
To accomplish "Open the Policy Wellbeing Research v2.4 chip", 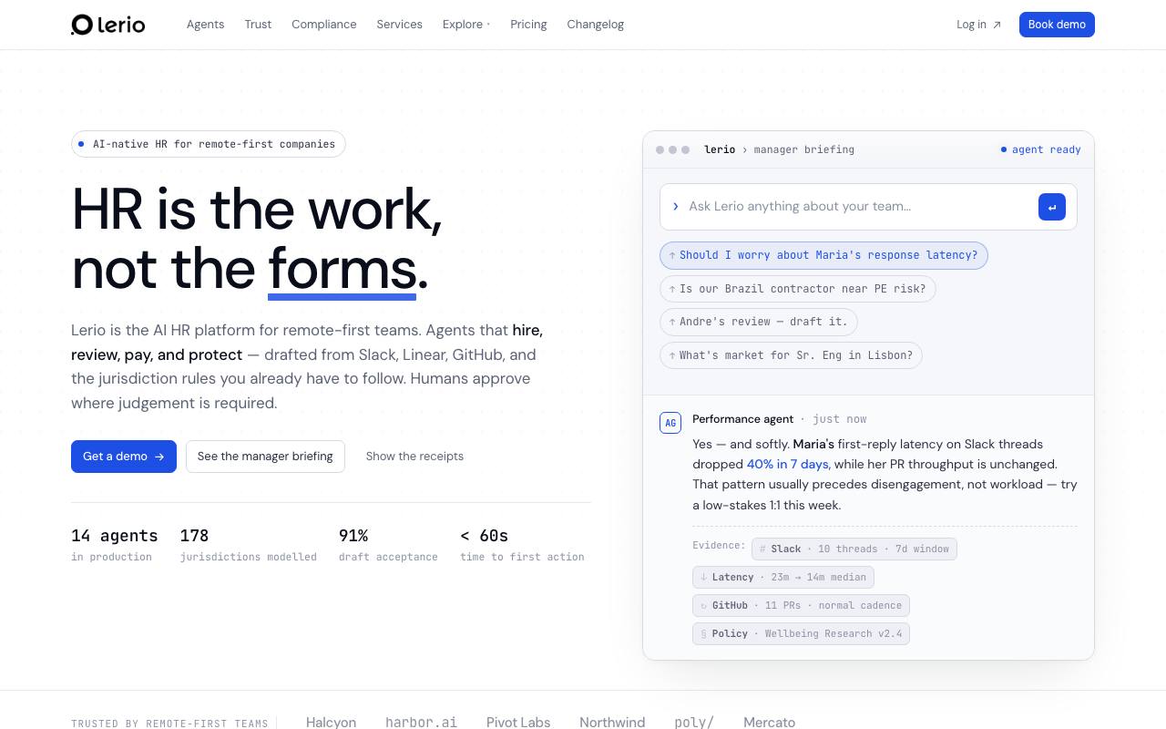I will click(801, 633).
